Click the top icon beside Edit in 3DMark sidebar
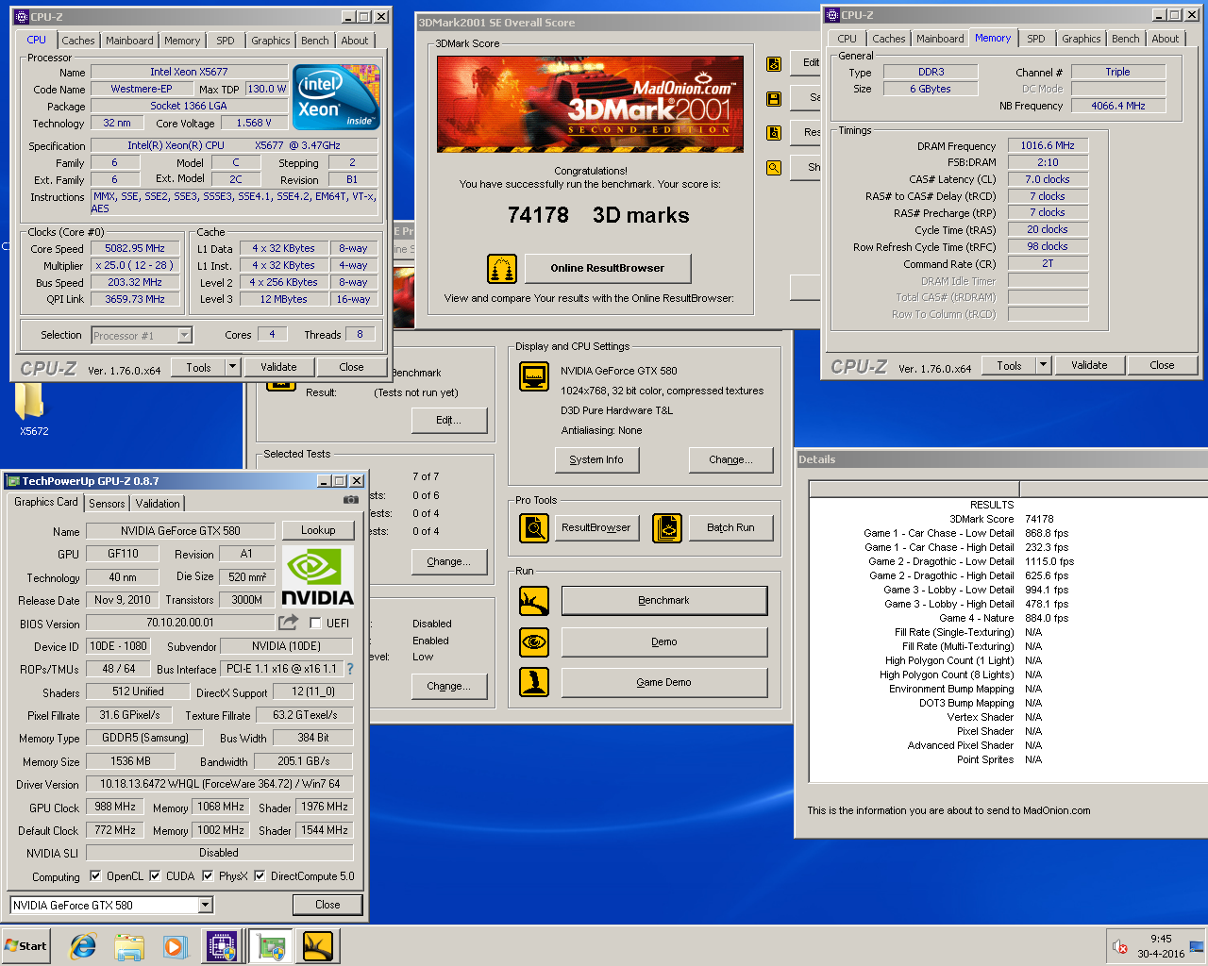Viewport: 1208px width, 966px height. pos(774,64)
